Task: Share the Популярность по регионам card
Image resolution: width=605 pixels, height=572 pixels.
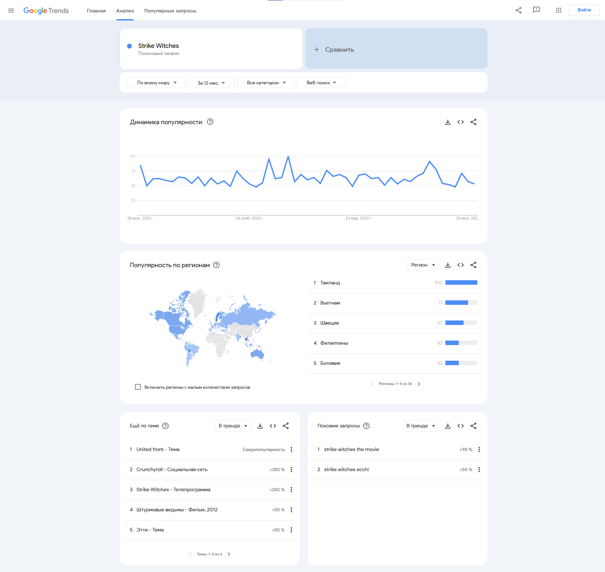Action: pyautogui.click(x=473, y=265)
